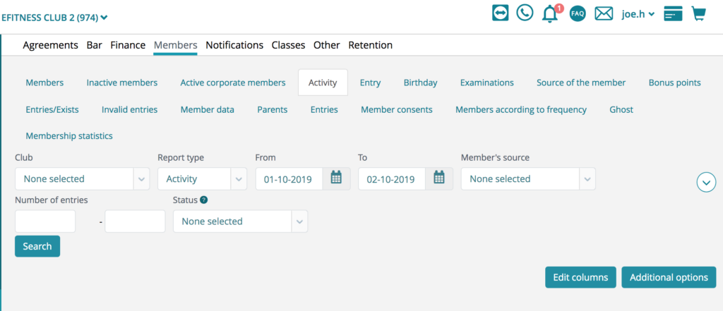Image resolution: width=723 pixels, height=311 pixels.
Task: Click the Status help question mark
Action: 204,200
